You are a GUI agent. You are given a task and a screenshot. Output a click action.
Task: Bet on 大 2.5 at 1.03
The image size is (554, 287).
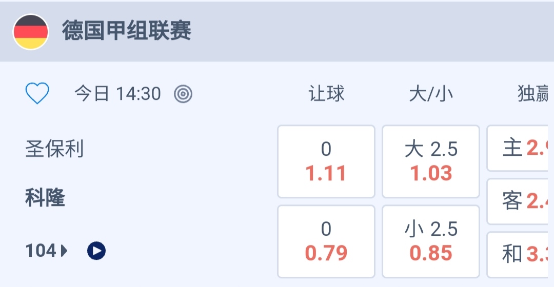pos(431,161)
